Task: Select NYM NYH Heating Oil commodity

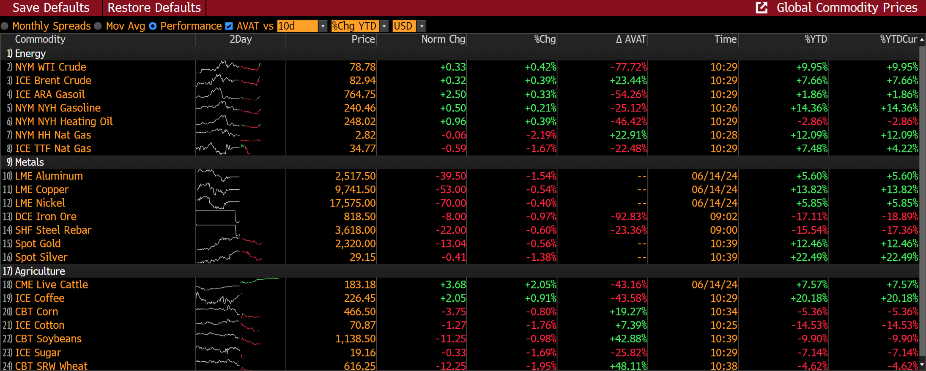Action: (x=64, y=121)
